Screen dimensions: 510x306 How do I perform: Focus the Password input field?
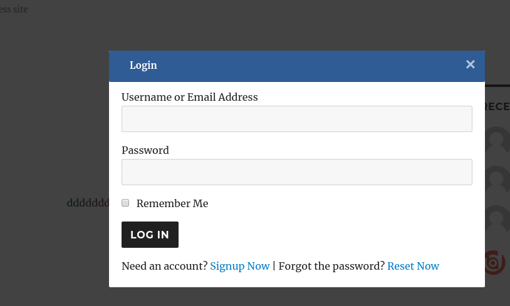296,172
